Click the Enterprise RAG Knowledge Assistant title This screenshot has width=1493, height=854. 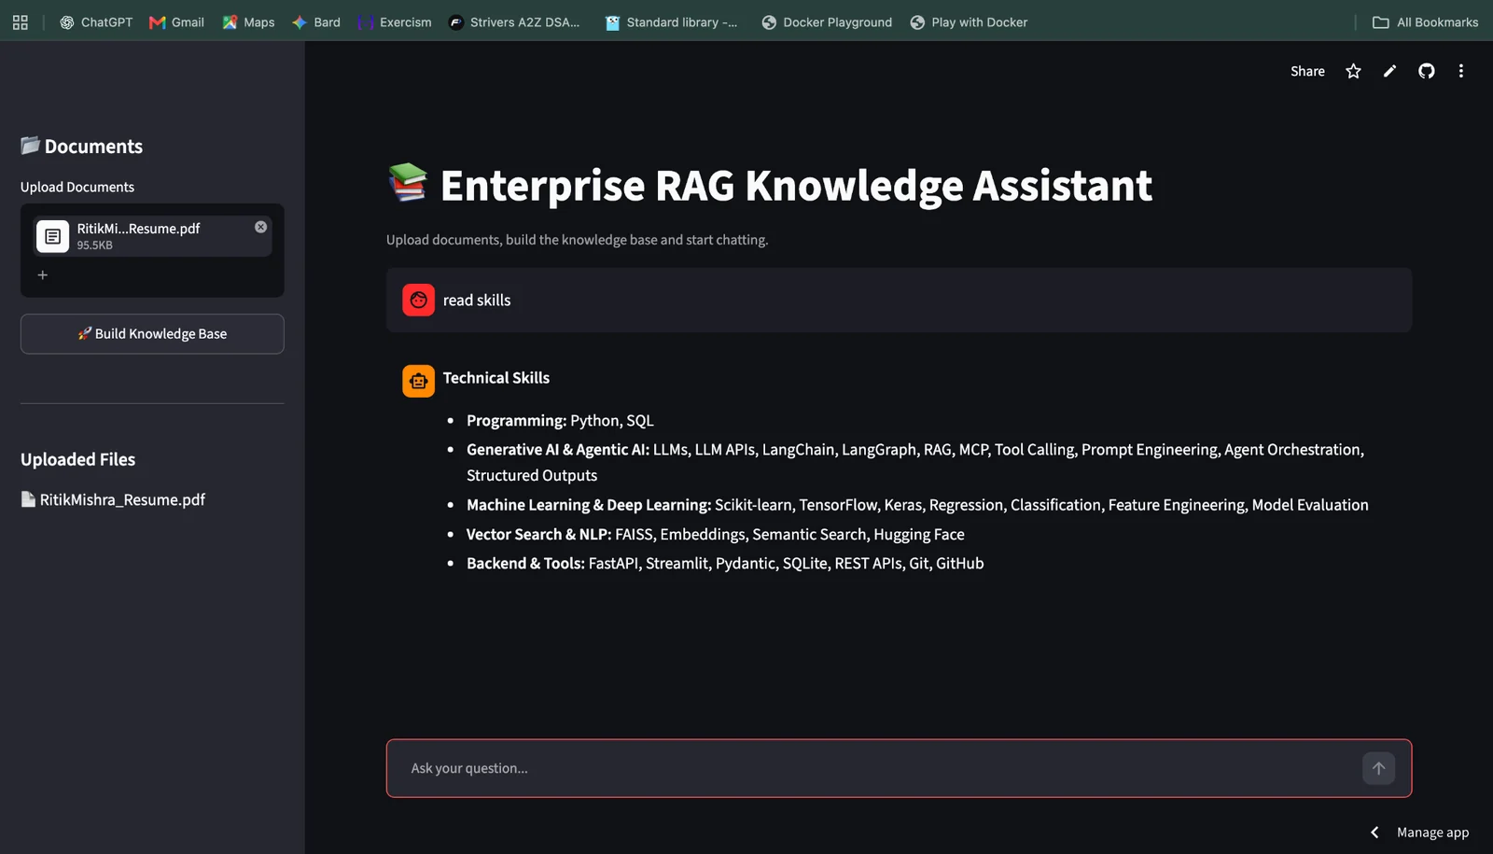(x=796, y=185)
